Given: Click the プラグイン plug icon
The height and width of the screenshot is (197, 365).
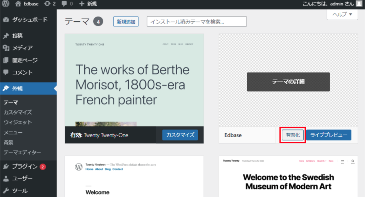Looking at the screenshot, I should [x=6, y=167].
